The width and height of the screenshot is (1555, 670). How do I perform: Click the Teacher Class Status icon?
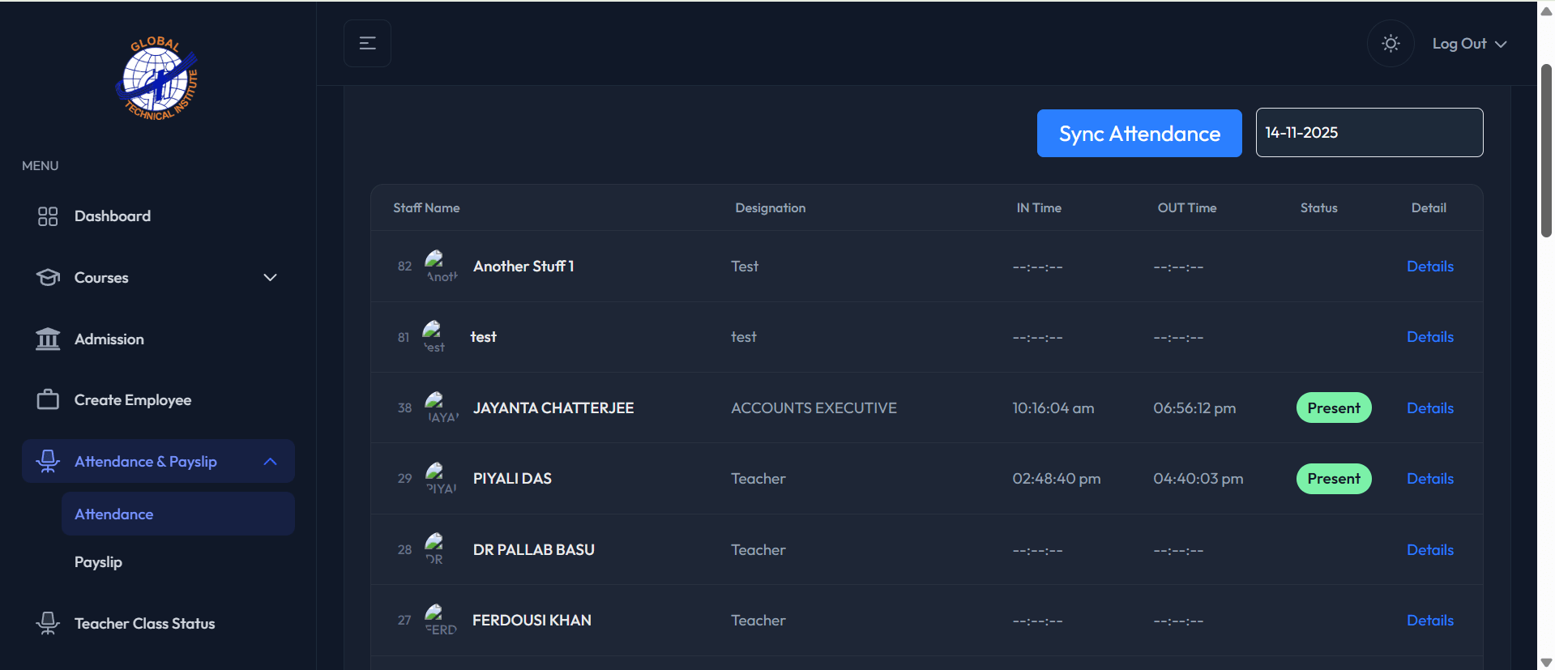point(48,623)
